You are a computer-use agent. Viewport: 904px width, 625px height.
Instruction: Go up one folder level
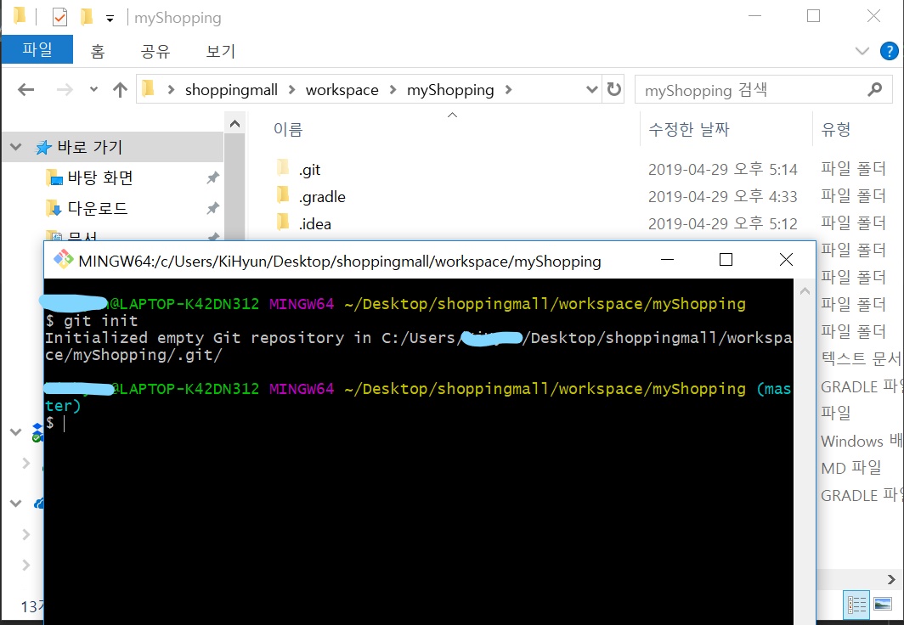120,90
